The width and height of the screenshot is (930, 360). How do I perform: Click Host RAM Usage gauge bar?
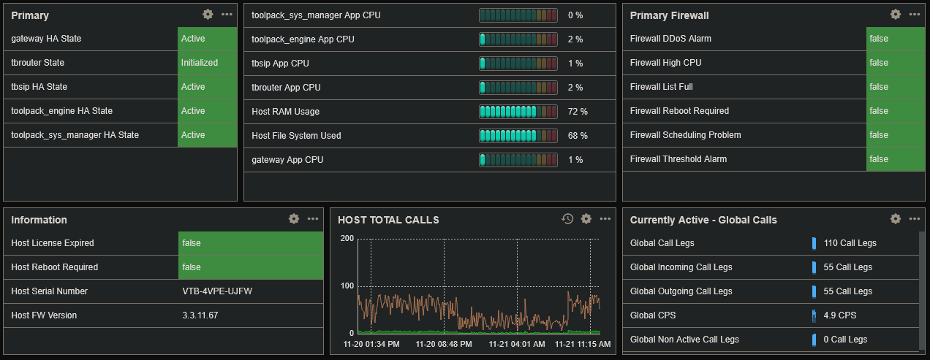point(518,112)
